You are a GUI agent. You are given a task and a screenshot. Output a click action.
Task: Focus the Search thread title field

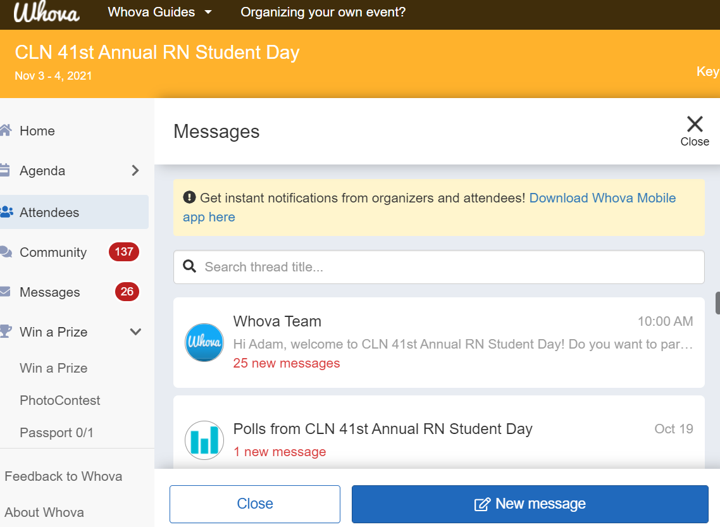pos(438,267)
